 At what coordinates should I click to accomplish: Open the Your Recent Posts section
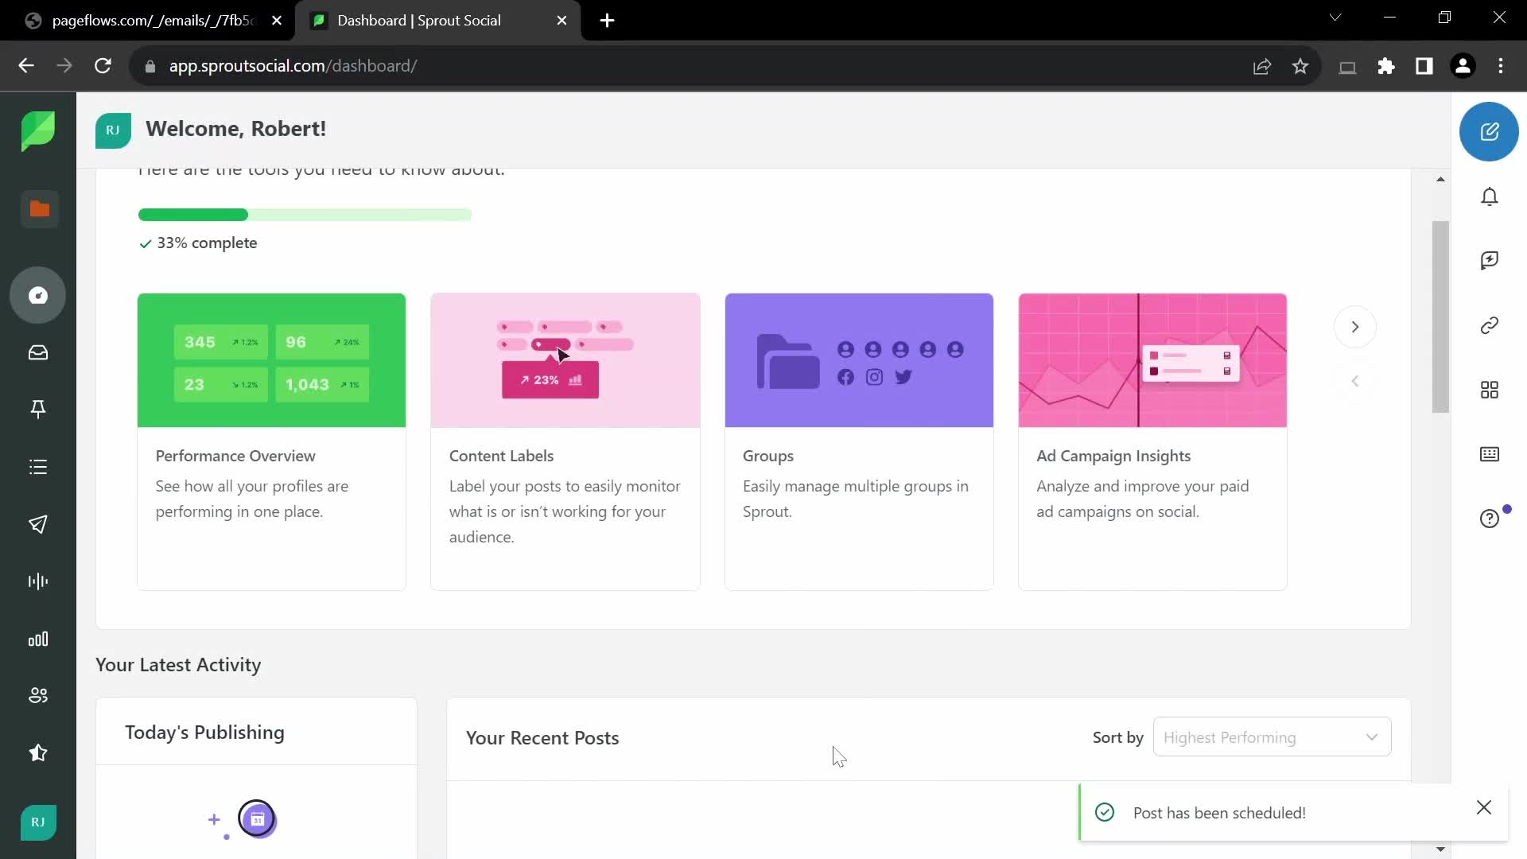pyautogui.click(x=543, y=737)
